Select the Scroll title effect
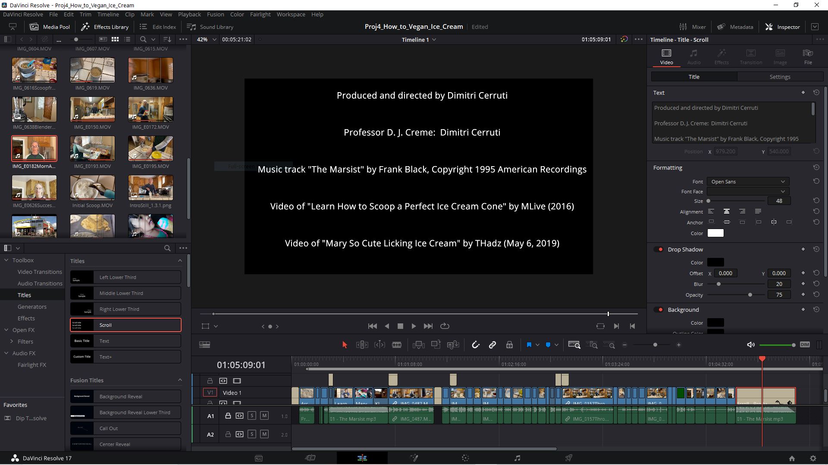The width and height of the screenshot is (828, 465). [x=125, y=325]
